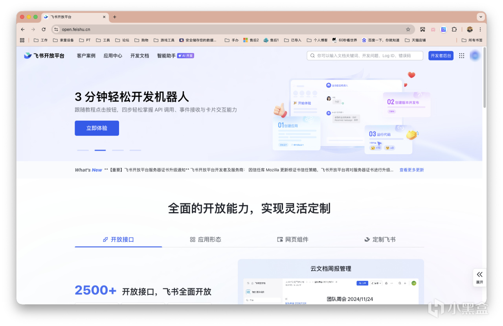503x326 pixels.
Task: Open the 安全储存您的数据 bookmark
Action: pos(198,40)
